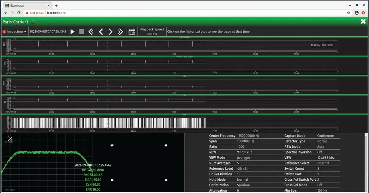369x193 pixels.
Task: Stop playback with the square stop button
Action: pos(82,32)
